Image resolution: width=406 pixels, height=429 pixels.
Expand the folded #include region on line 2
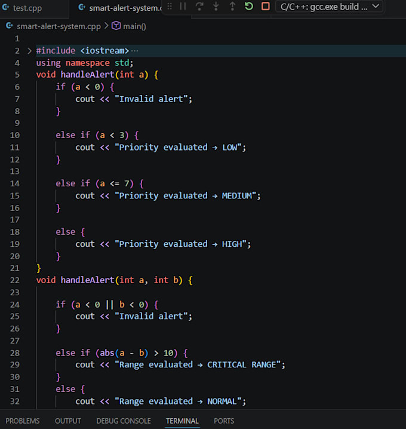(x=29, y=51)
